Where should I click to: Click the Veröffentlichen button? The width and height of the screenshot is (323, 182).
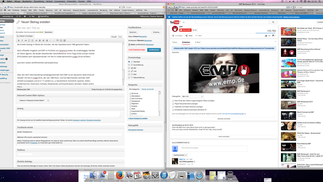tap(154, 50)
